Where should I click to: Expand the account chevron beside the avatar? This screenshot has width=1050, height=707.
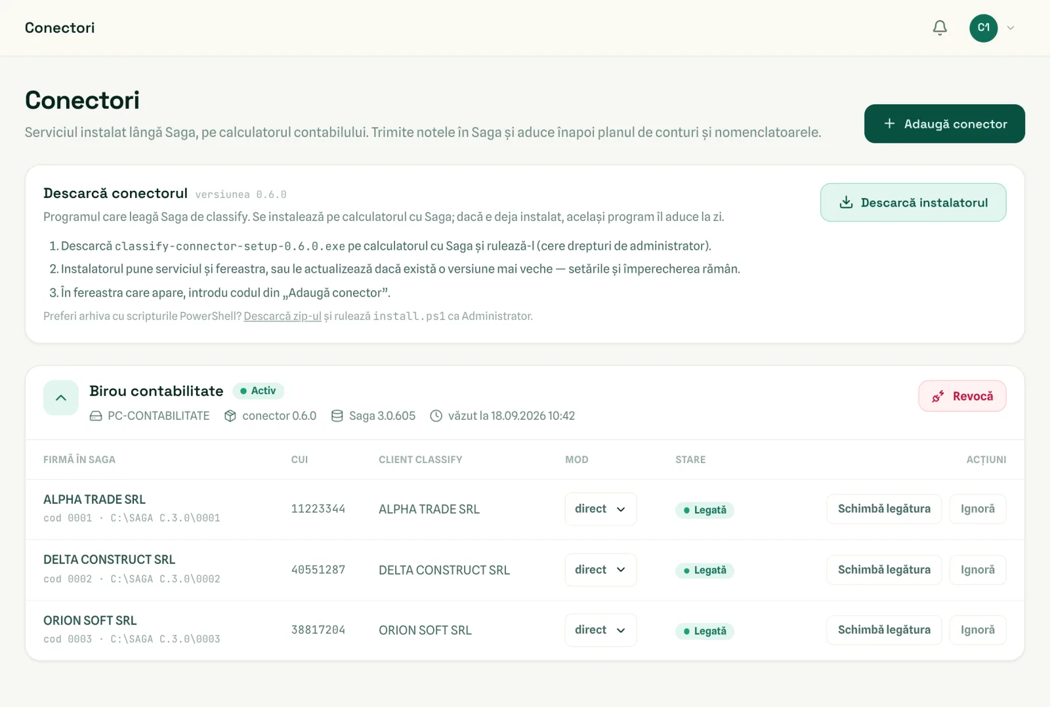point(1011,28)
